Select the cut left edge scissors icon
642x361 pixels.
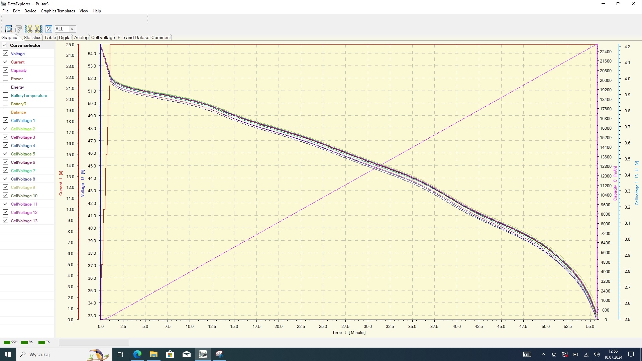click(29, 29)
